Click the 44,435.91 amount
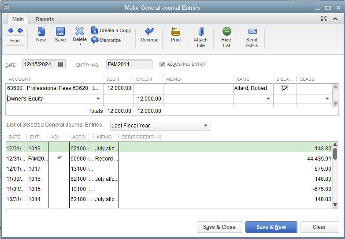 (x=319, y=159)
